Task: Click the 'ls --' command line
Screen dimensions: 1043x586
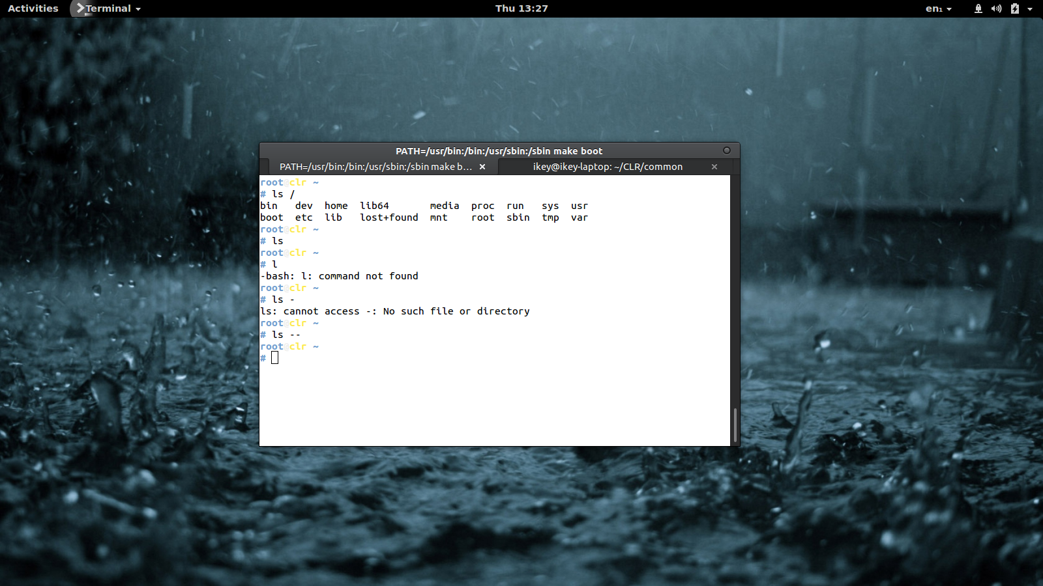Action: (x=280, y=335)
